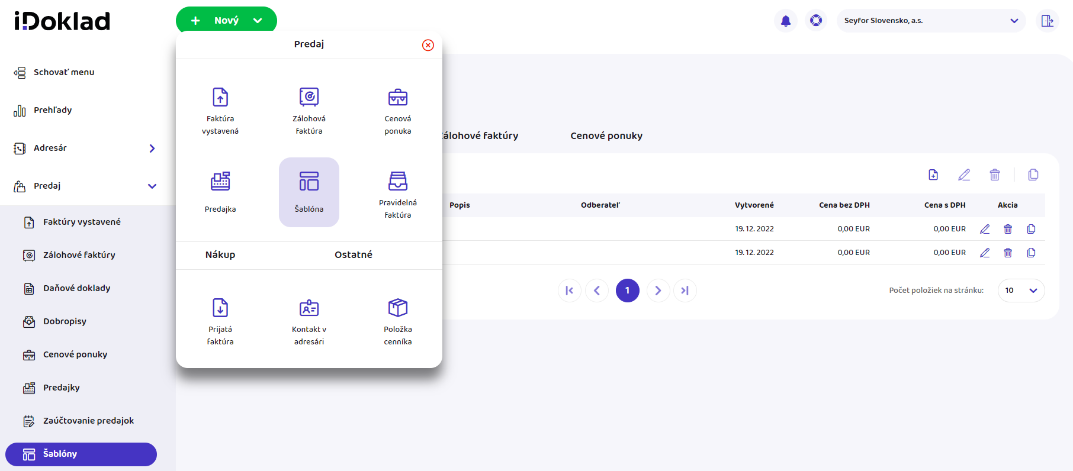Switch to the Cenové ponuky tab
The image size is (1073, 471).
(606, 136)
